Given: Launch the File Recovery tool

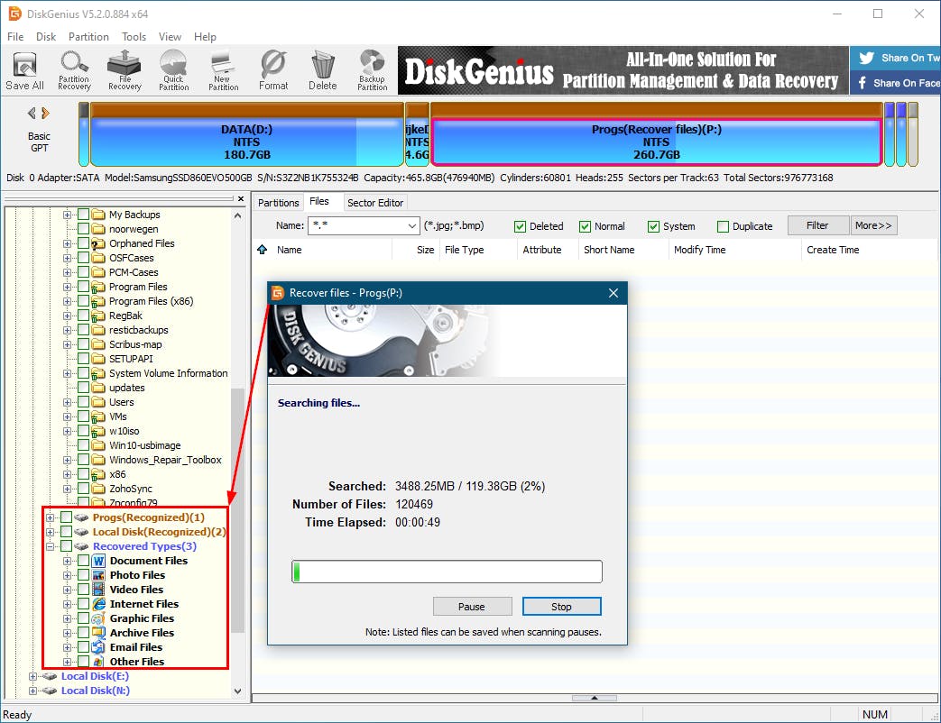Looking at the screenshot, I should (125, 70).
